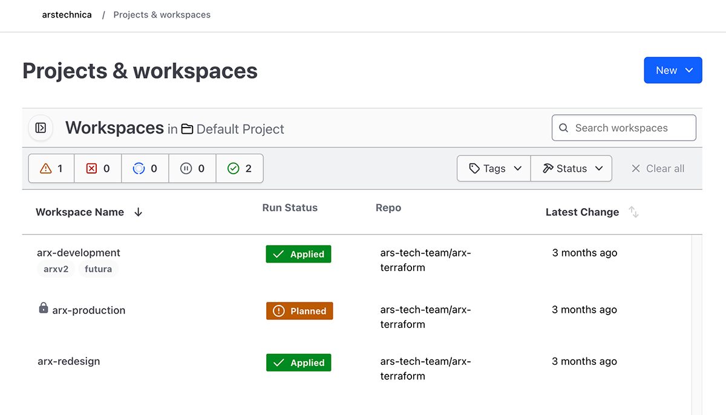Click Applied status badge for arx-redesign

tap(298, 362)
